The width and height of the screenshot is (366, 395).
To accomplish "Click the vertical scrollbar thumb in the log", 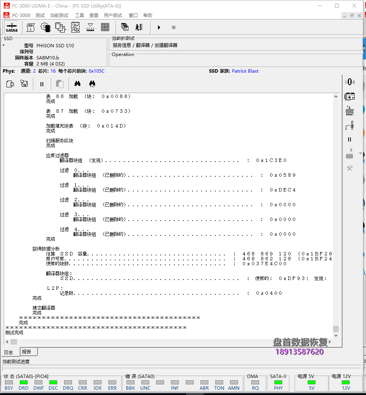I will (336, 329).
